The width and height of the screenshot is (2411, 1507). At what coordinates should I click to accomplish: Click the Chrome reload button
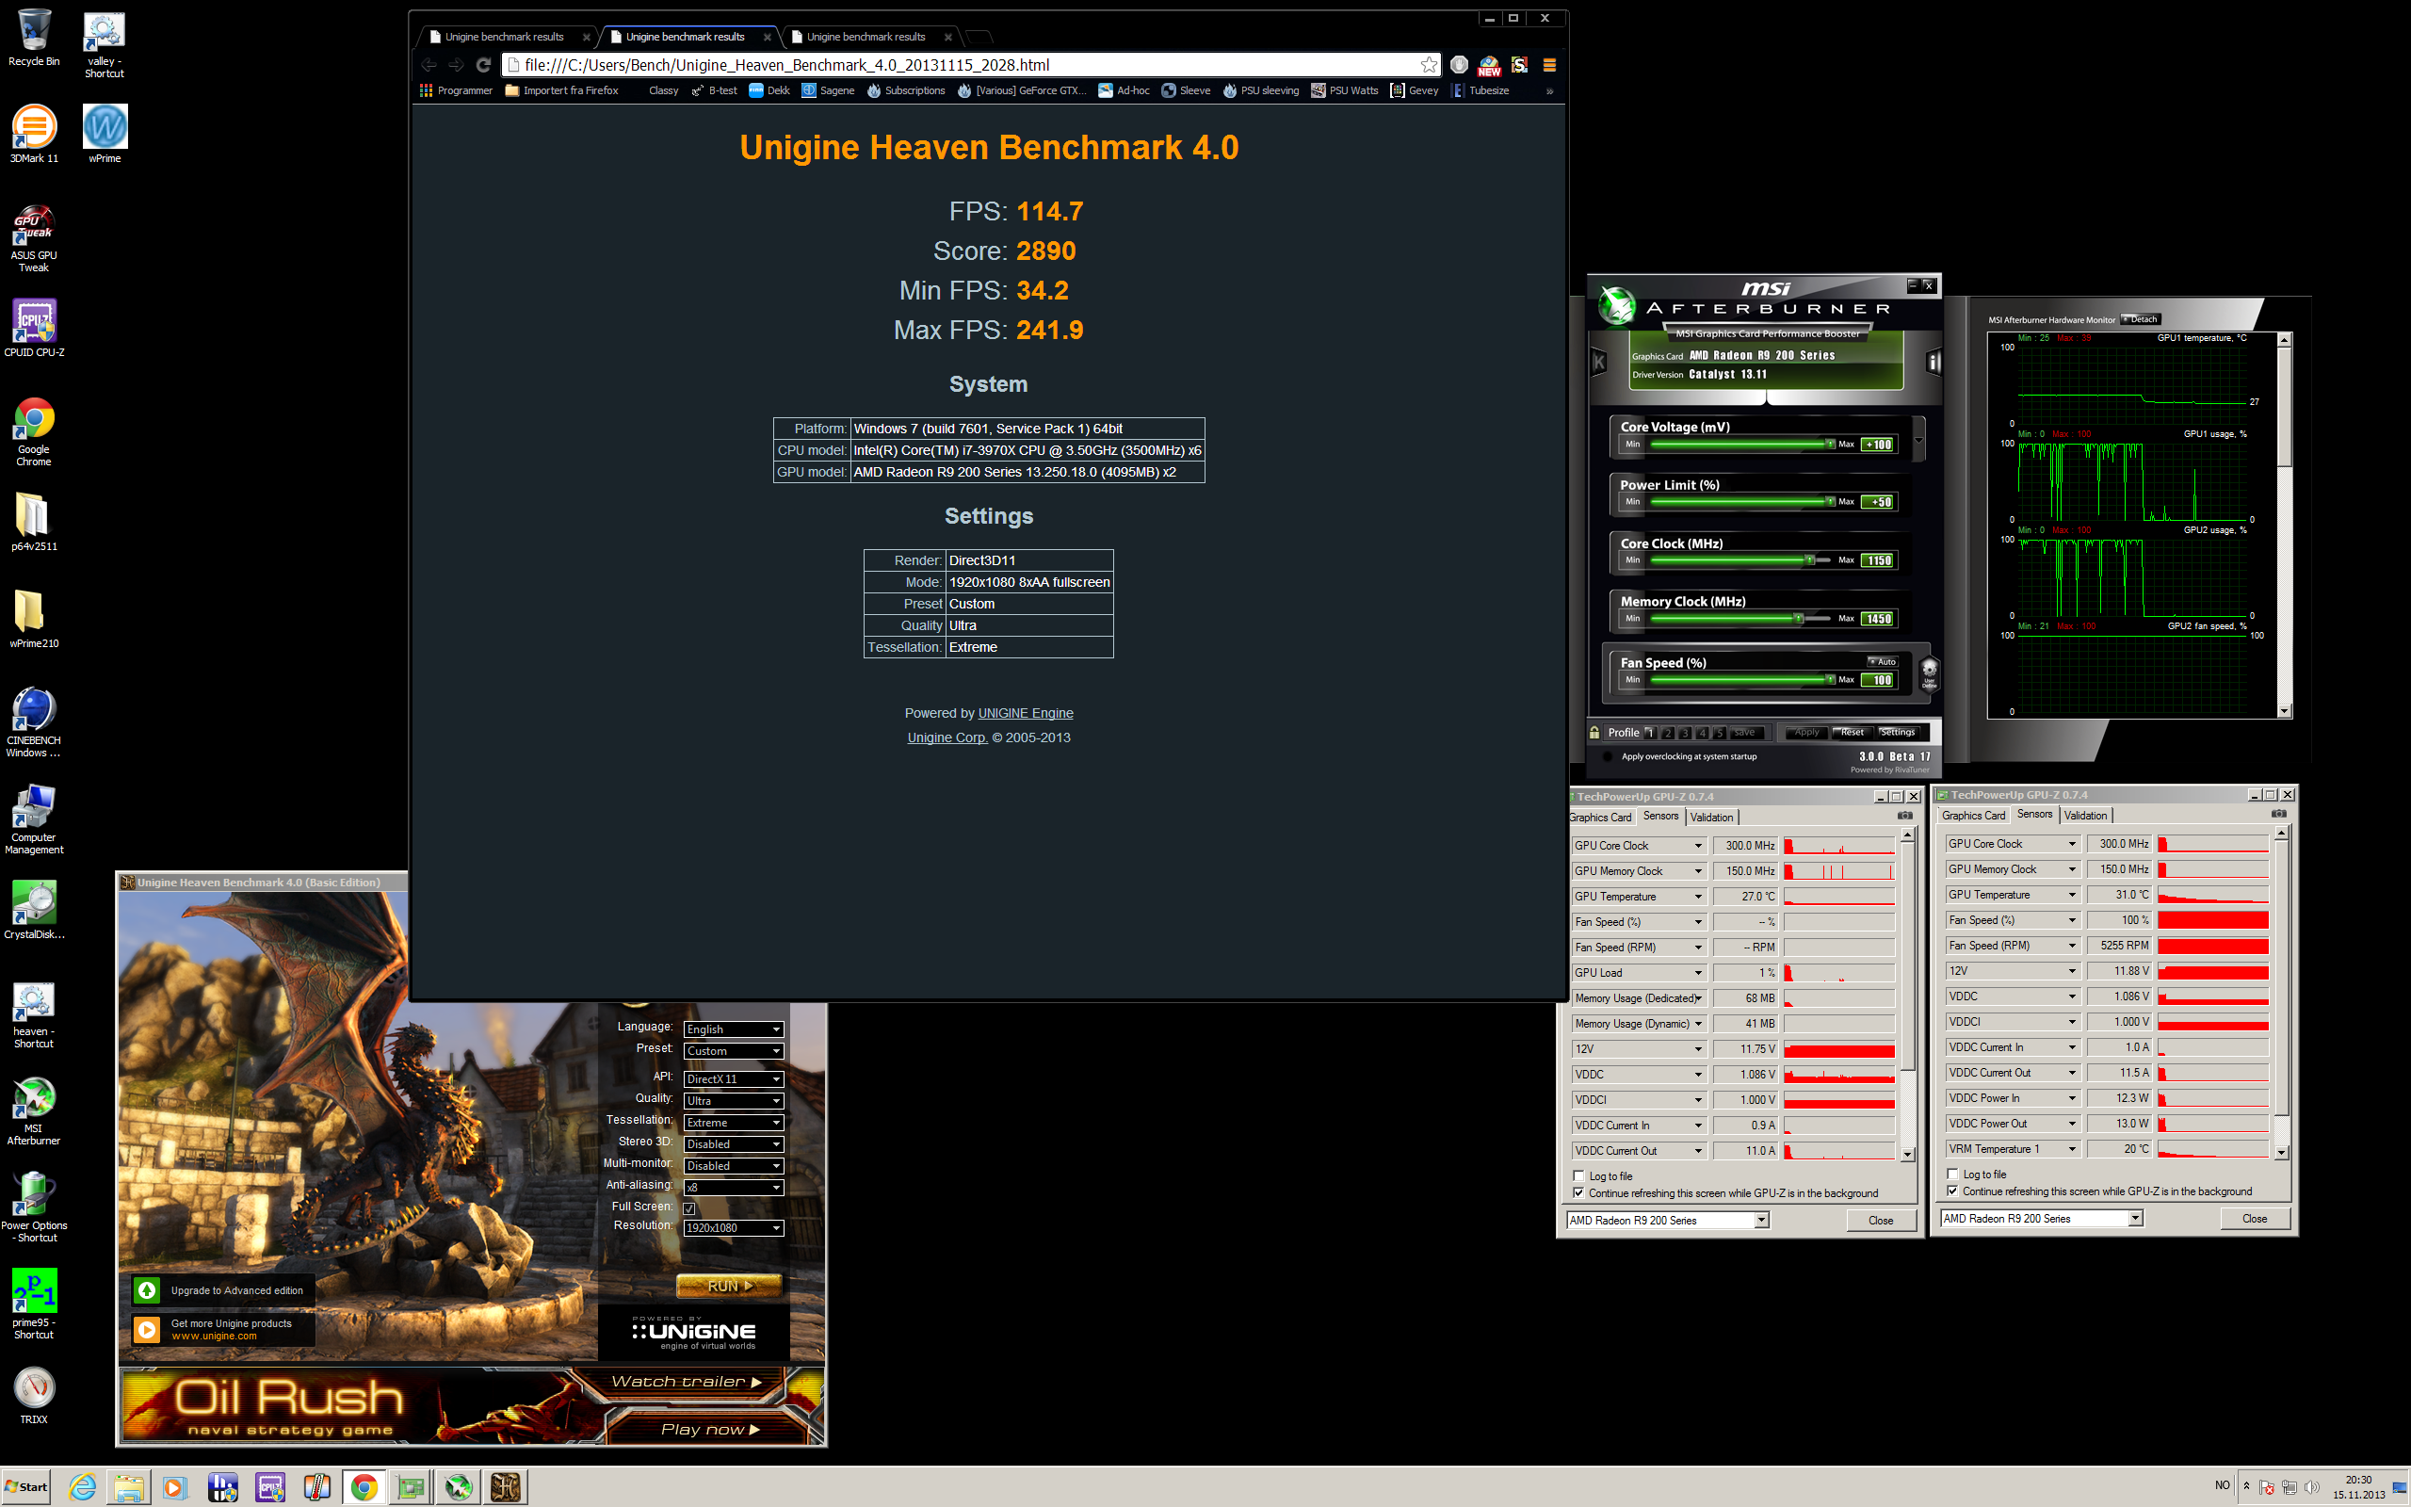tap(483, 65)
